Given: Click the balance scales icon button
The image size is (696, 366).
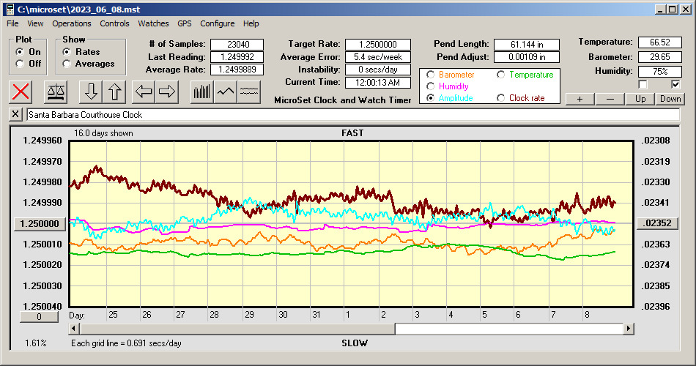Looking at the screenshot, I should coord(56,91).
